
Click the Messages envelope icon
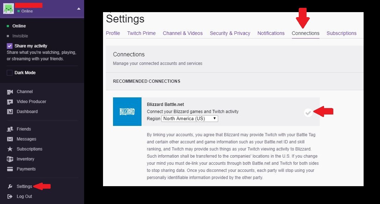coord(10,139)
